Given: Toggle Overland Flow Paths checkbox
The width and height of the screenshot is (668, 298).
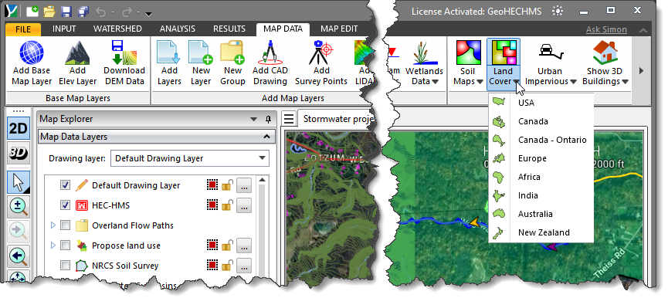Looking at the screenshot, I should 65,225.
